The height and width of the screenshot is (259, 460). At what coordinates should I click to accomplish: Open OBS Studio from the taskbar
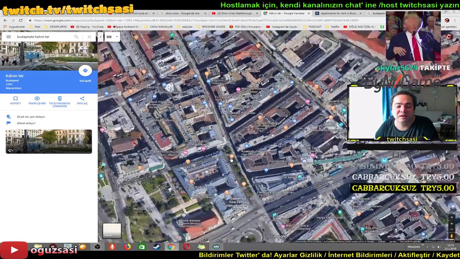[97, 247]
